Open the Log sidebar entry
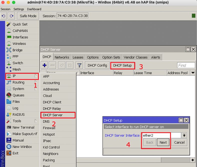197x167 pixels. point(22,108)
